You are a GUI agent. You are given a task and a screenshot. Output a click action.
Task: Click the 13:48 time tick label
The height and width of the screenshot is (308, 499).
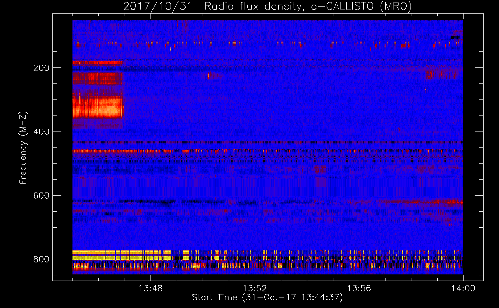(x=151, y=289)
